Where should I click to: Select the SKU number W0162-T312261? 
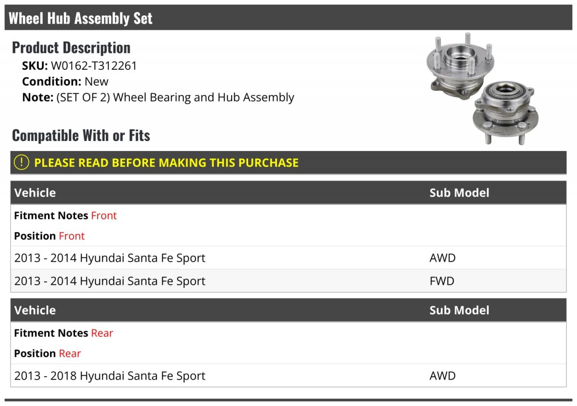click(x=94, y=66)
